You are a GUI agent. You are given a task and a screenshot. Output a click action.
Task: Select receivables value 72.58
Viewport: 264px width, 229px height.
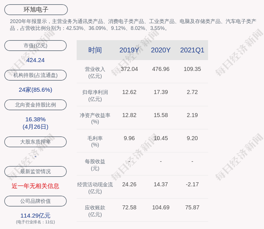tap(129, 207)
